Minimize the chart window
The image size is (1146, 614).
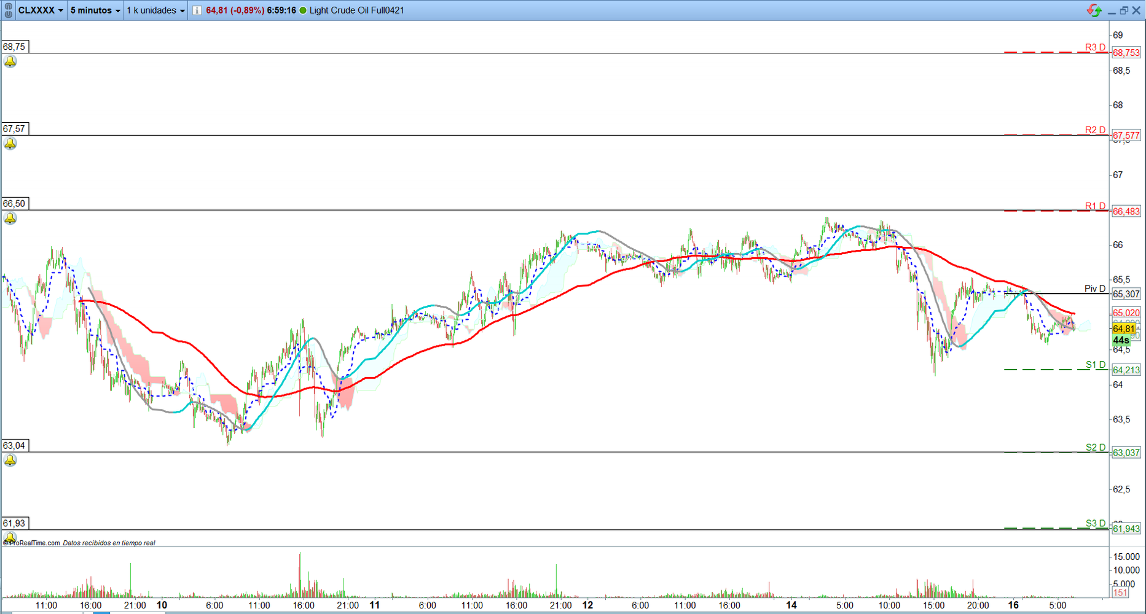point(1112,11)
